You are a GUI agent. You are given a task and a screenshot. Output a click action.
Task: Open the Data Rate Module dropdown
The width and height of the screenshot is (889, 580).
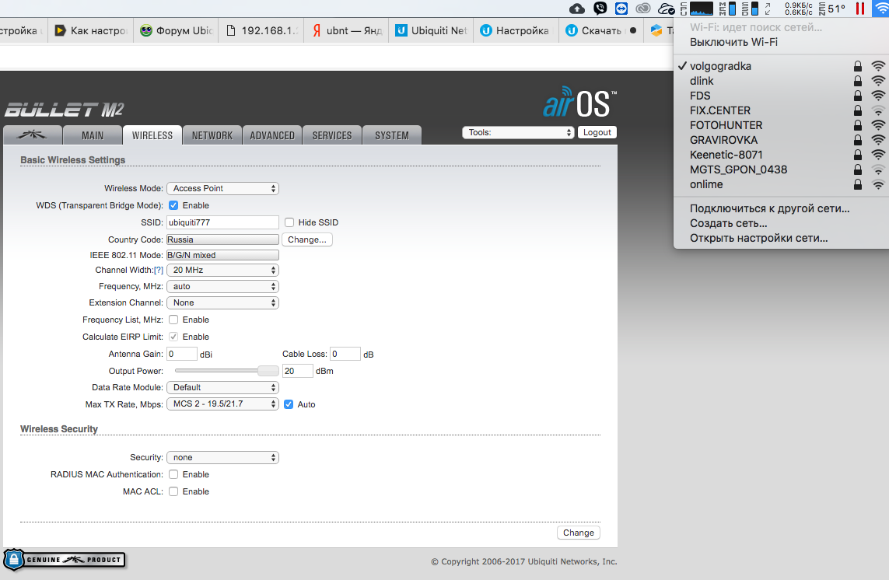pyautogui.click(x=222, y=387)
